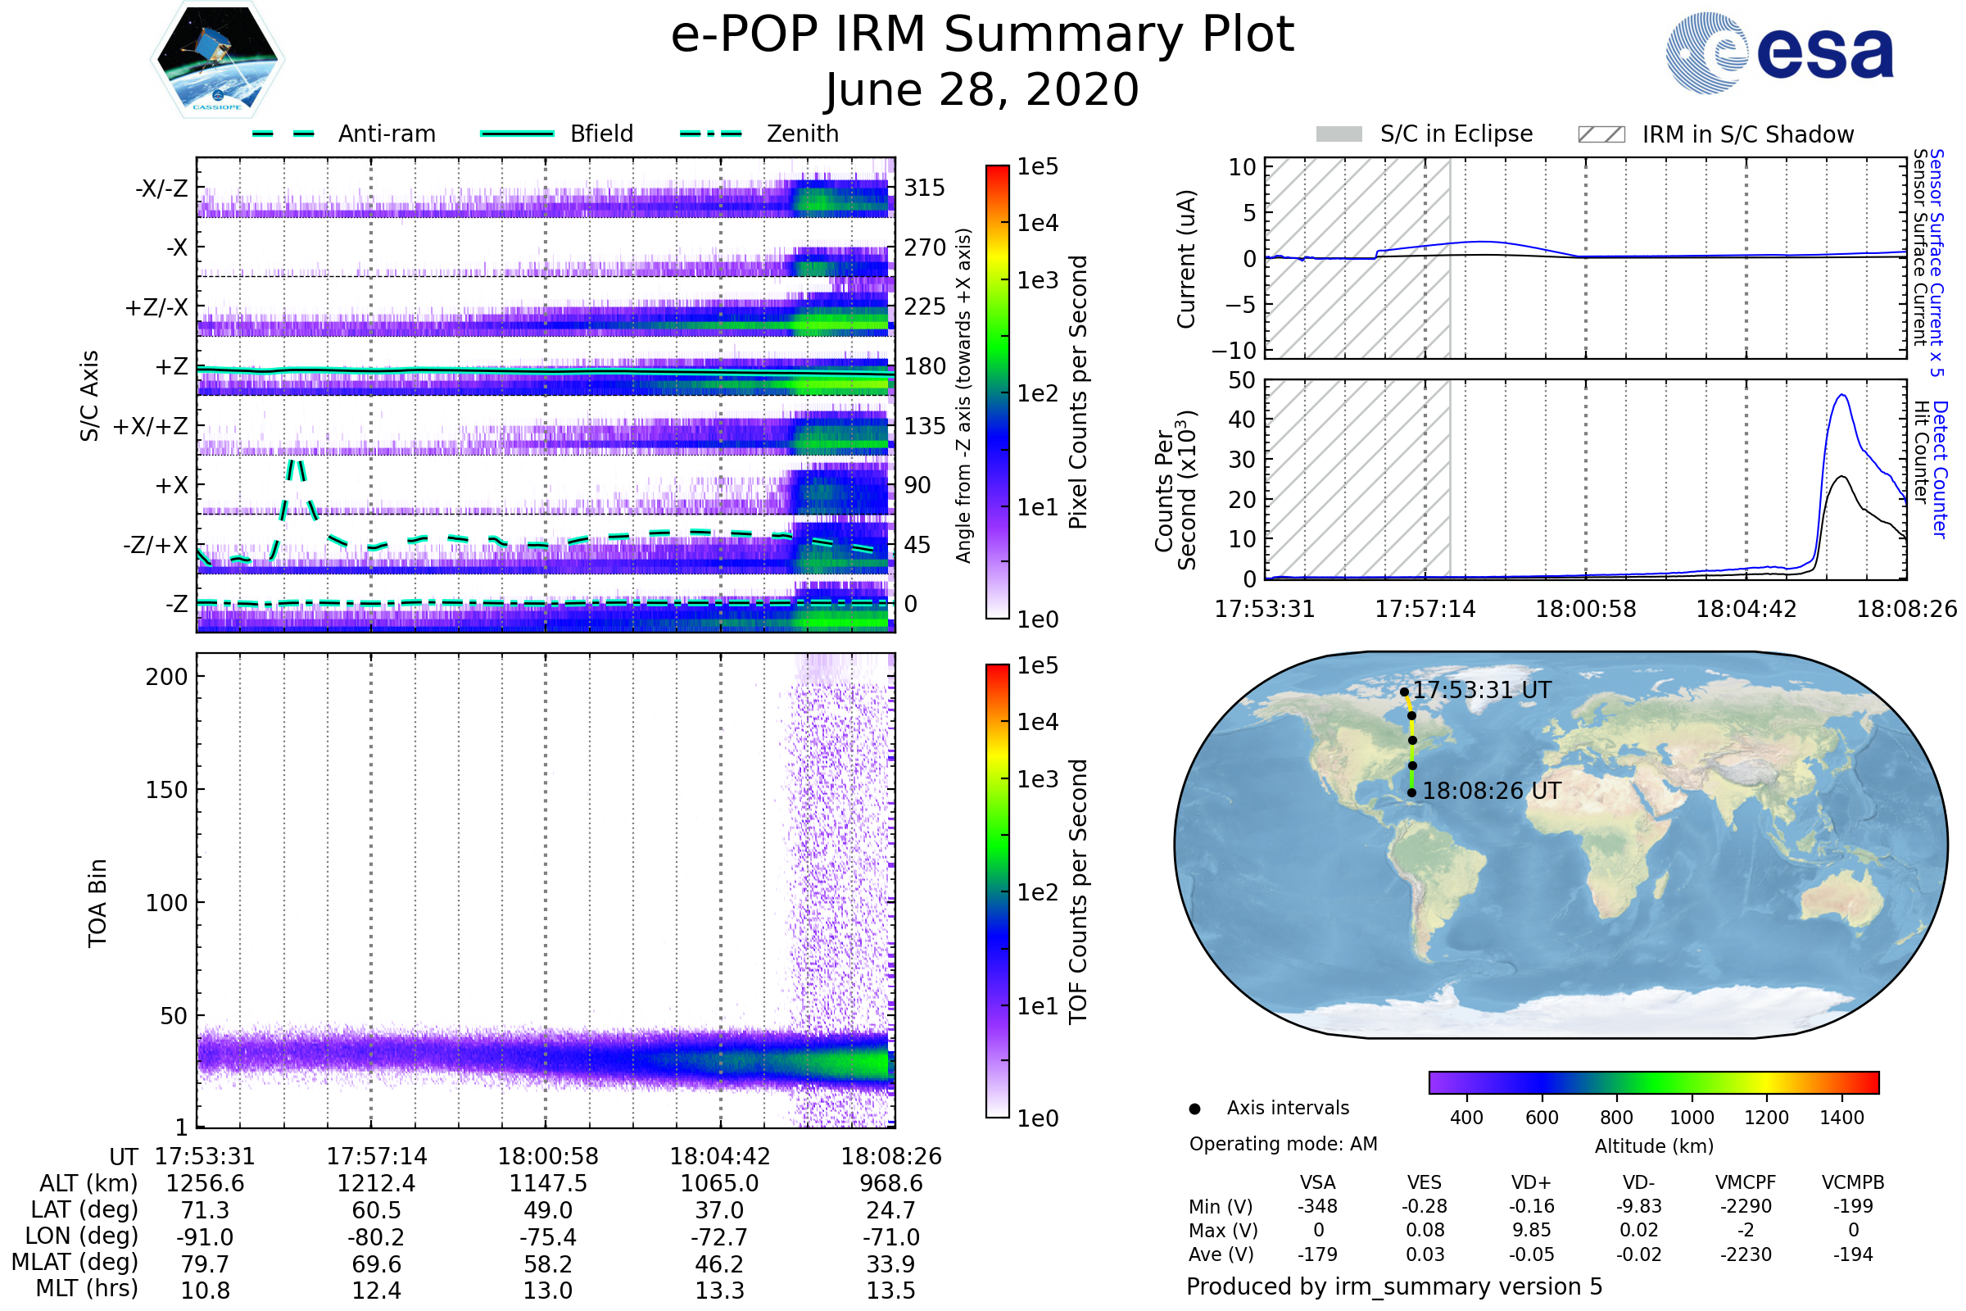Image resolution: width=1966 pixels, height=1311 pixels.
Task: Click the ESA logo
Action: (1778, 52)
